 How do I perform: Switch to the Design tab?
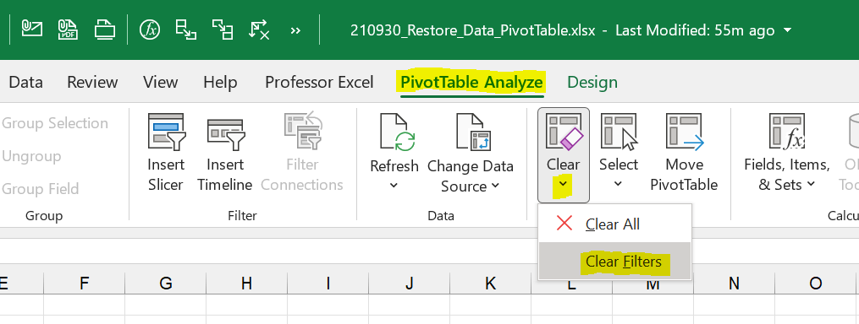coord(592,83)
